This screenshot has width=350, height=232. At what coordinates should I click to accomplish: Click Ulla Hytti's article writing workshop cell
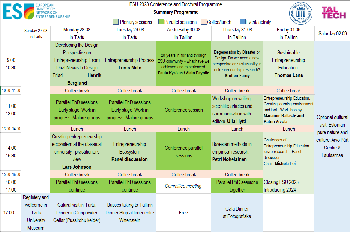pyautogui.click(x=237, y=110)
